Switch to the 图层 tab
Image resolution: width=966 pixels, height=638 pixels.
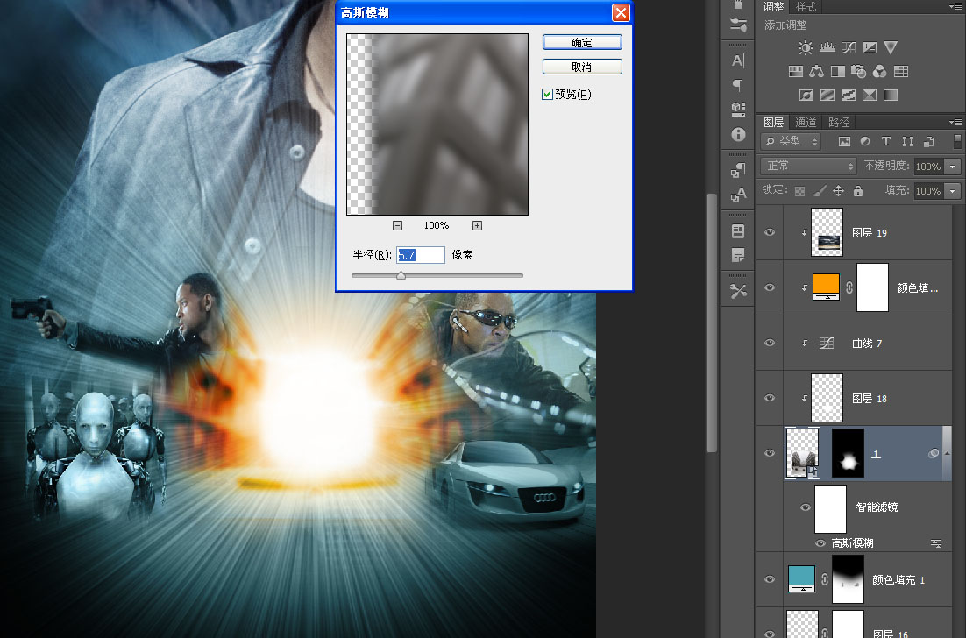pos(774,123)
